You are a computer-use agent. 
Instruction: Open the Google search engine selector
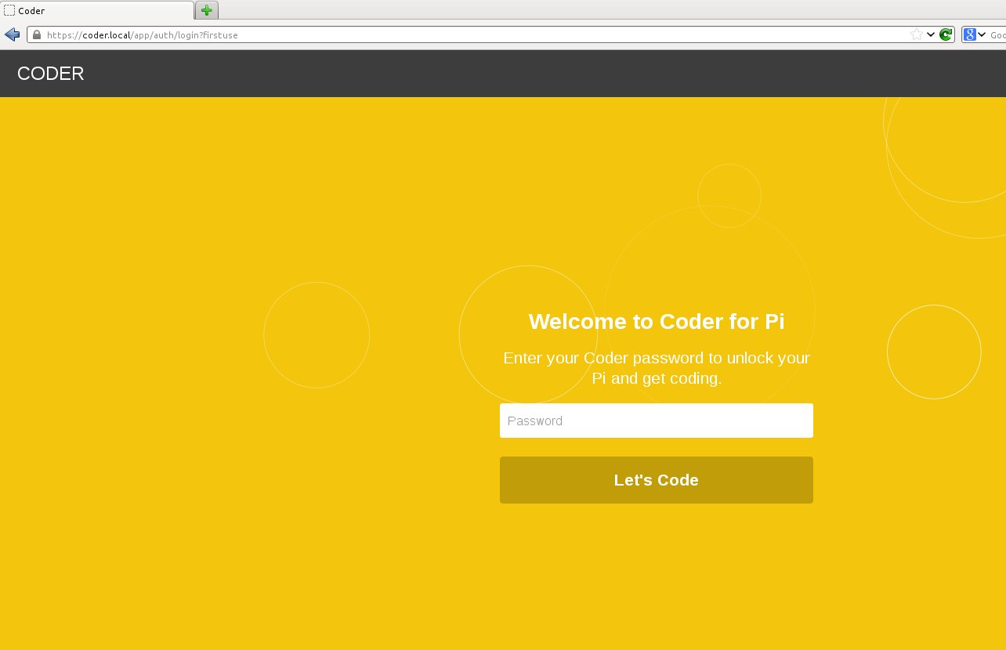tap(974, 34)
